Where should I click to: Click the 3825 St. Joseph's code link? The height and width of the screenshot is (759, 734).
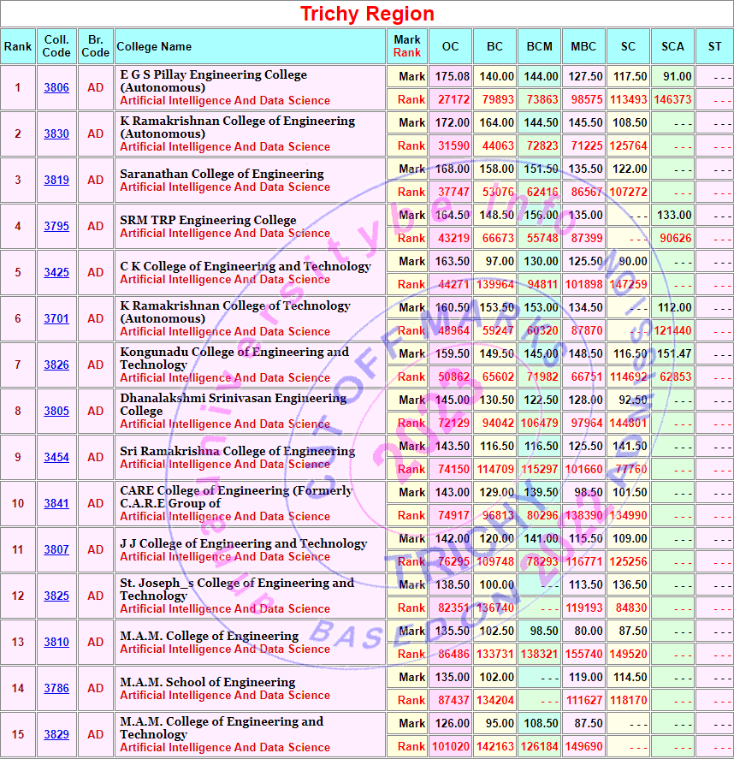click(x=56, y=596)
